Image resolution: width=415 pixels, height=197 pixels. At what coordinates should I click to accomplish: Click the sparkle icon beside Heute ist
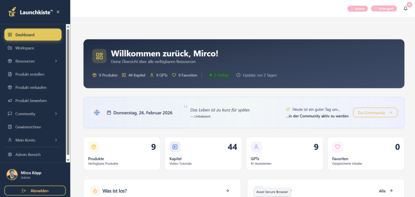click(288, 109)
